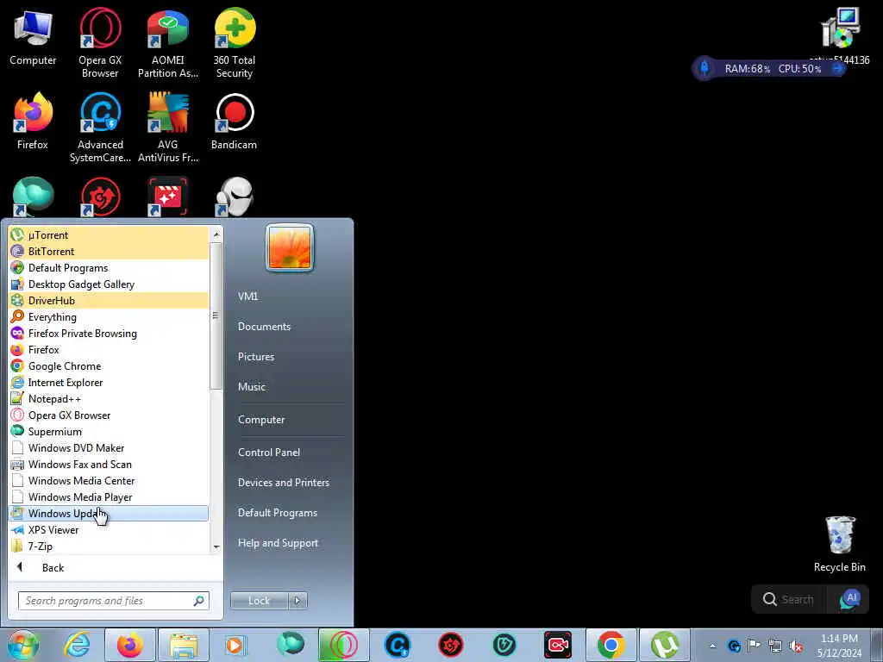Open the Documents library link
Viewport: 883px width, 662px height.
[264, 327]
